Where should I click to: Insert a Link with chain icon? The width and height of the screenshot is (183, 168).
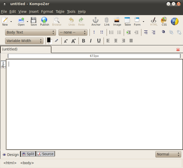coord(107,22)
